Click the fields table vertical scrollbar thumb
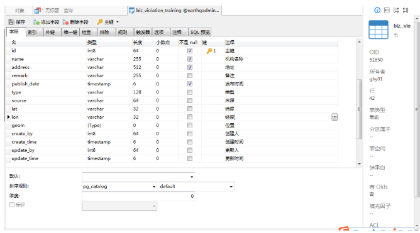 359,109
